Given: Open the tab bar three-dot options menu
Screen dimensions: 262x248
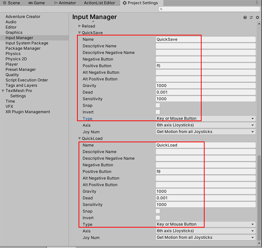Looking at the screenshot, I should point(257,3).
